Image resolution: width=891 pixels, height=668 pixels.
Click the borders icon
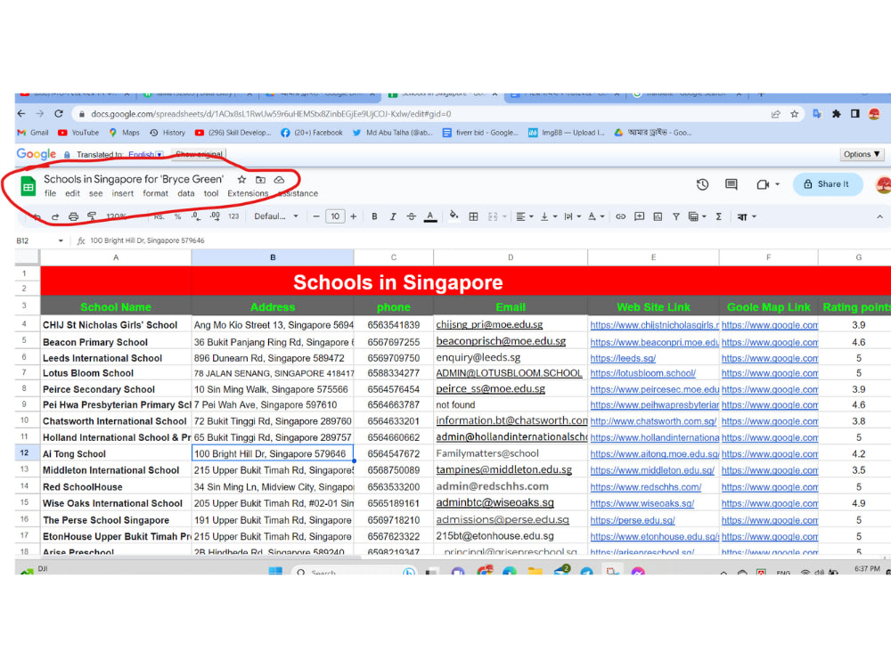473,216
